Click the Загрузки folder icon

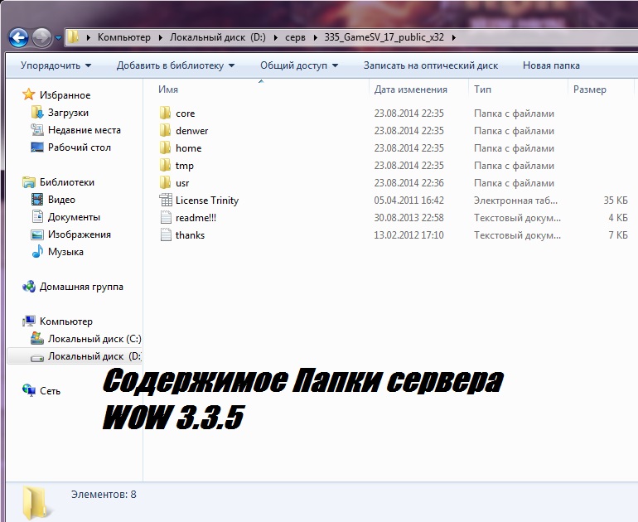click(x=37, y=113)
